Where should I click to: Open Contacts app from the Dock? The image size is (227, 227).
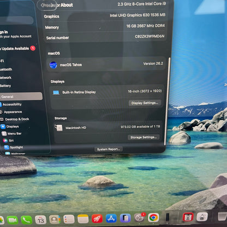(55, 219)
